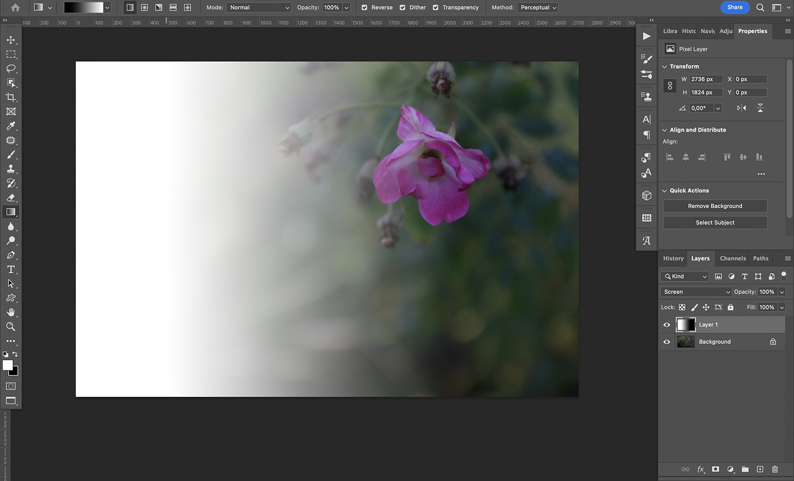The height and width of the screenshot is (481, 794).
Task: Activate the Zoom tool
Action: [x=11, y=326]
